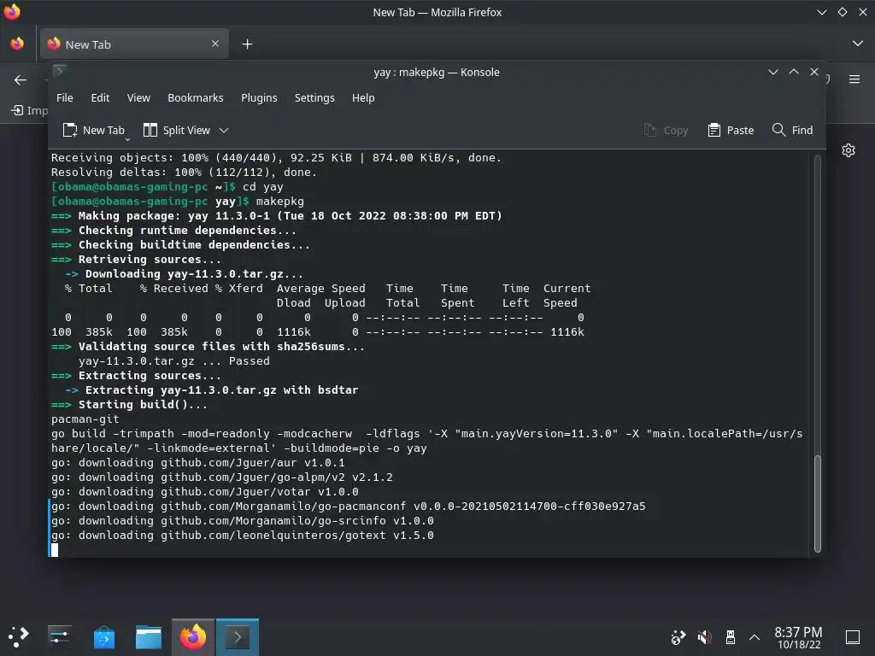875x656 pixels.
Task: Click the Firefox Import bookmarks button
Action: click(29, 110)
